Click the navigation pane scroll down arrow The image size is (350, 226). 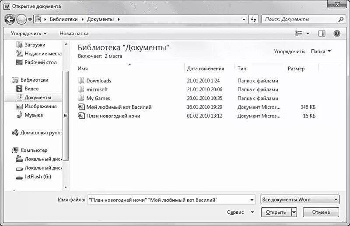coord(66,187)
